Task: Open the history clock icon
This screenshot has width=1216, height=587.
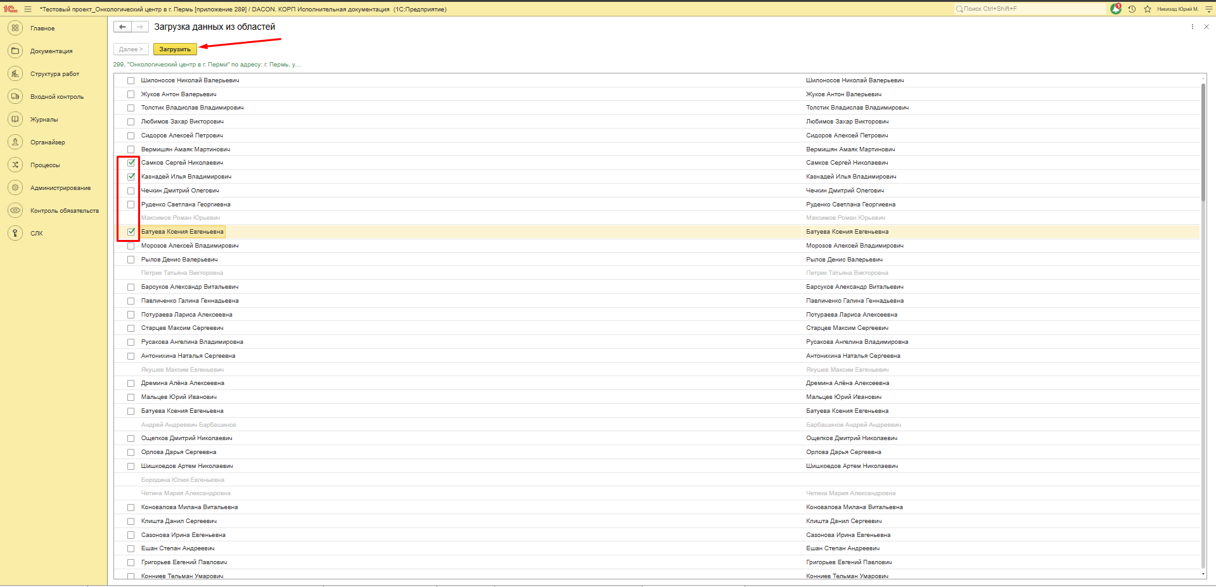Action: pyautogui.click(x=1132, y=9)
